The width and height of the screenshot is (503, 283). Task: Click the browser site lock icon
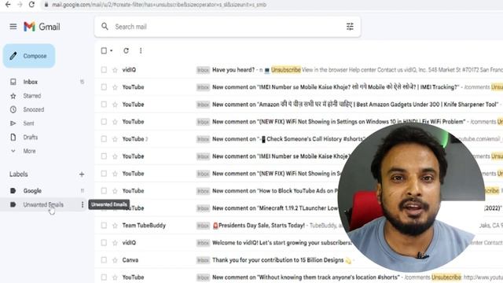(46, 5)
